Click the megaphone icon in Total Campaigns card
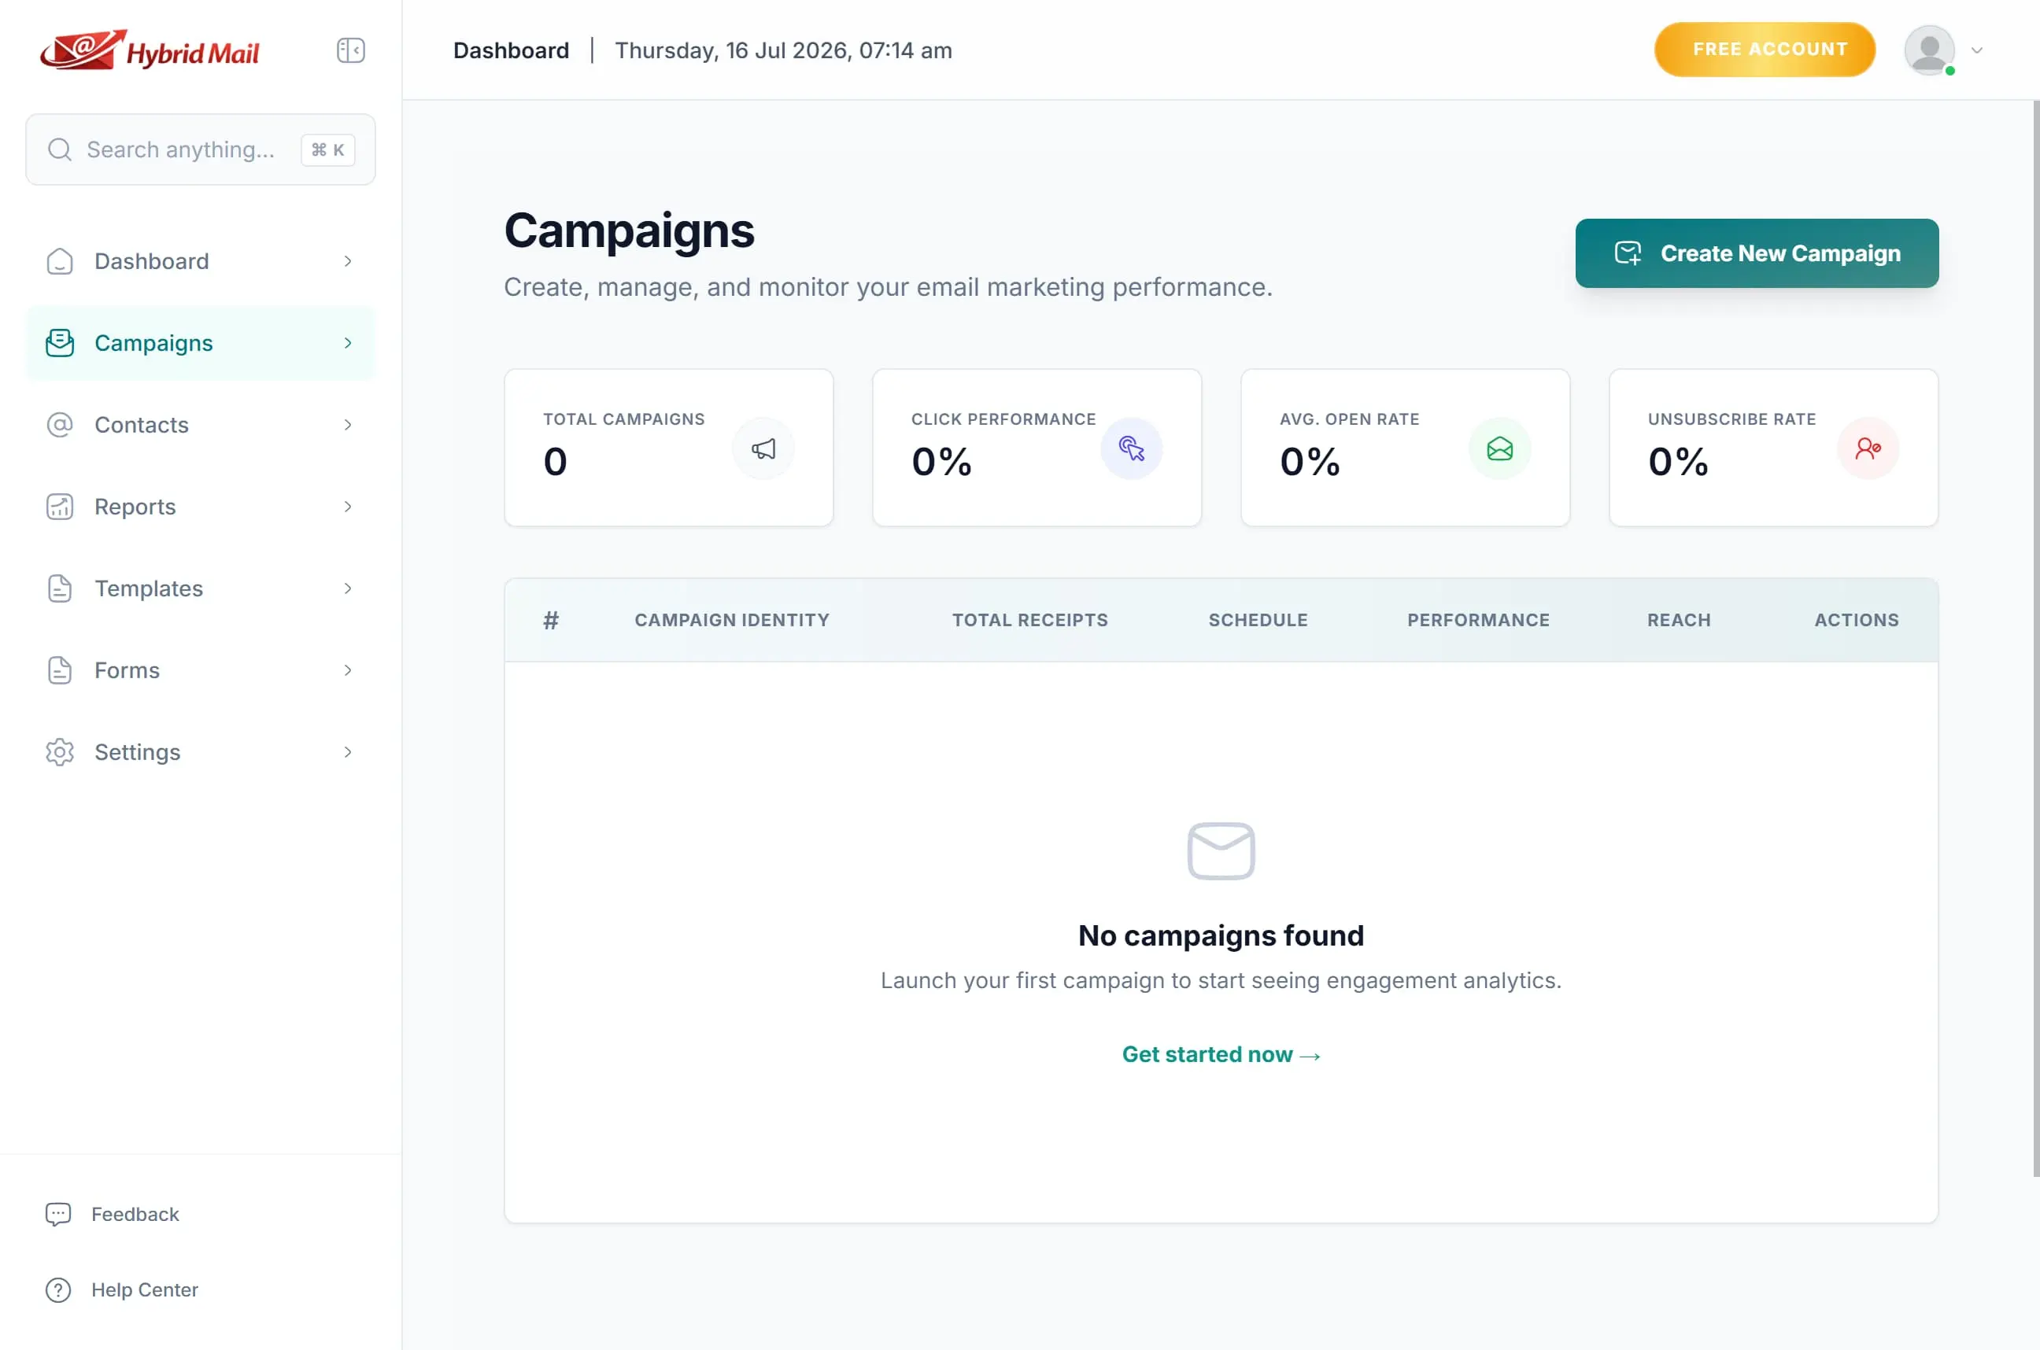2040x1350 pixels. [x=763, y=448]
